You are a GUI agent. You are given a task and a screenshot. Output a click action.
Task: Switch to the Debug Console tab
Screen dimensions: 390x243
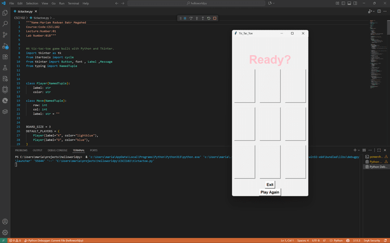click(x=57, y=150)
